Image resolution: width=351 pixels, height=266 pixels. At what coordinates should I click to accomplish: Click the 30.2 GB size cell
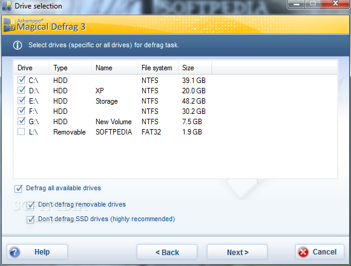(194, 111)
